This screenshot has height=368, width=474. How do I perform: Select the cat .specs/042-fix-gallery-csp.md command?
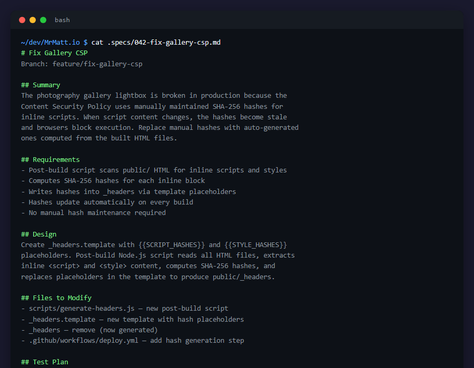[x=155, y=43]
